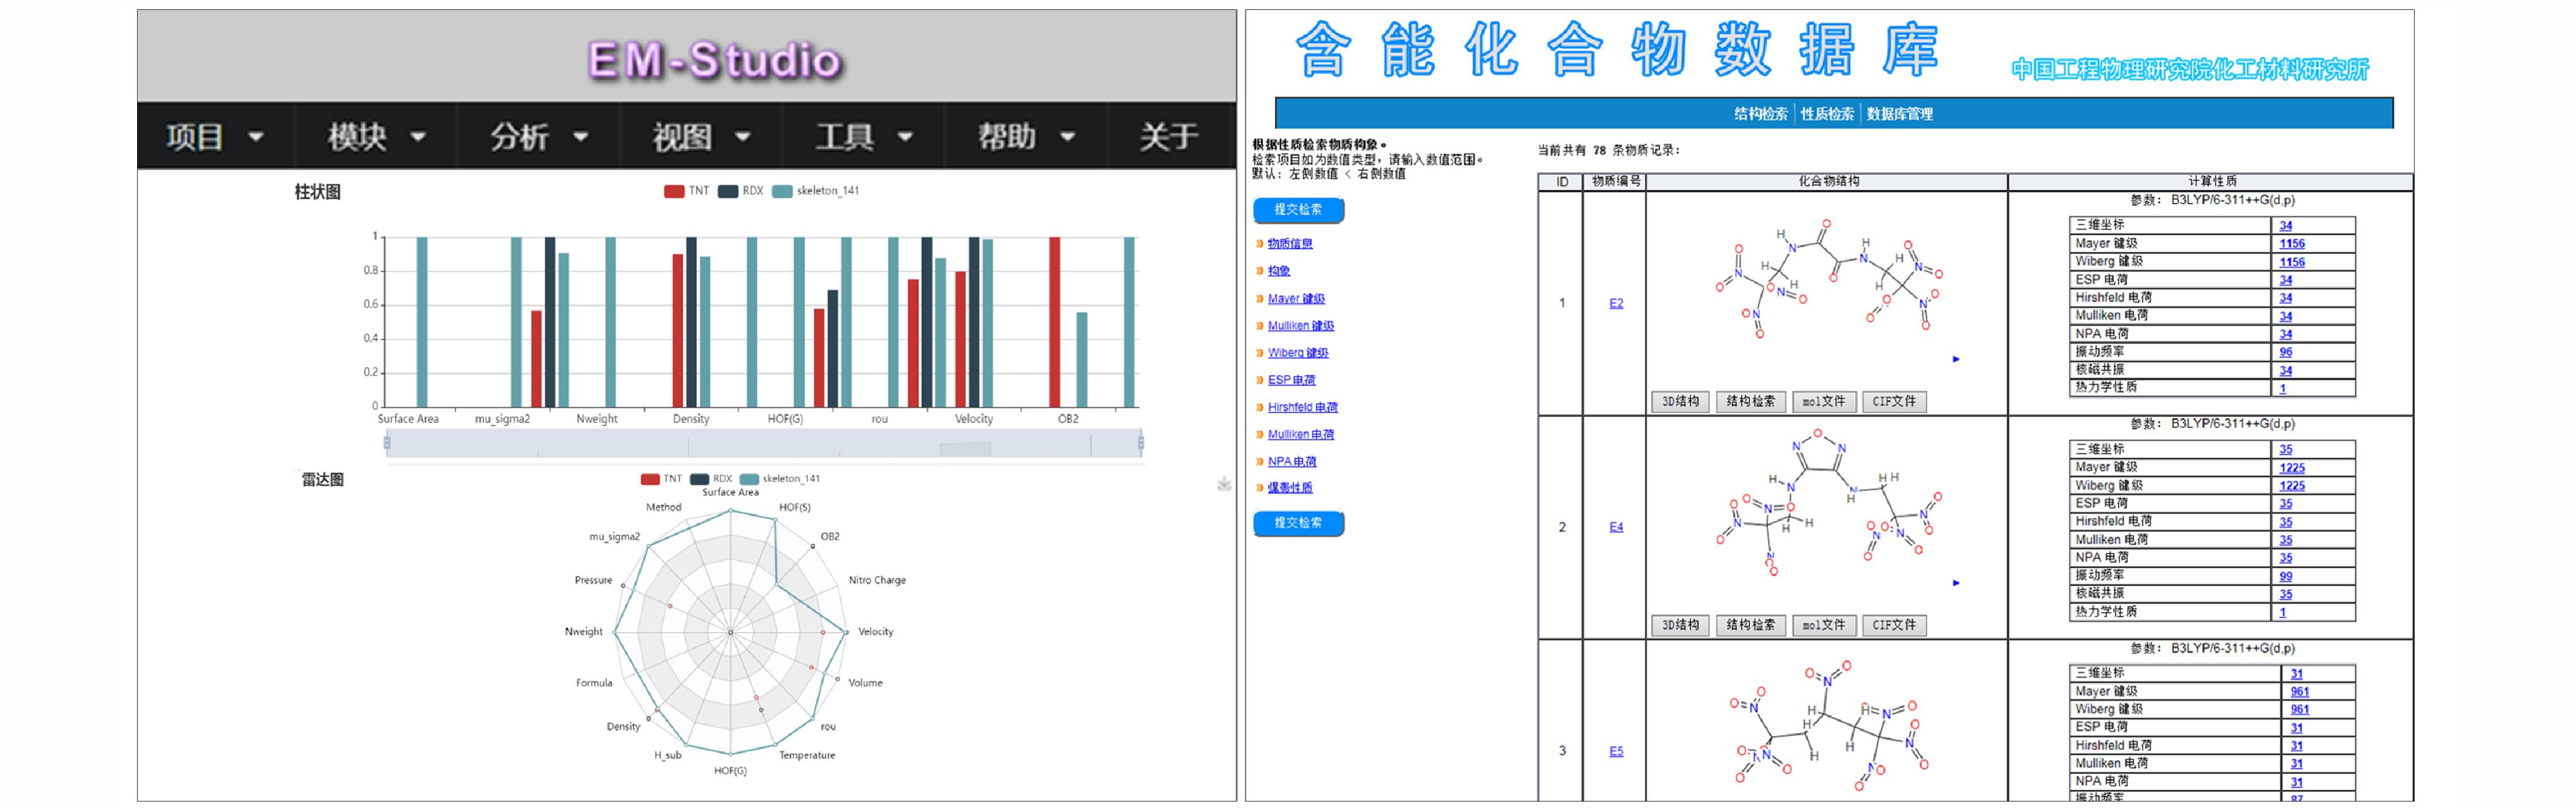Download mol文件 for compound E2

[x=1824, y=402]
